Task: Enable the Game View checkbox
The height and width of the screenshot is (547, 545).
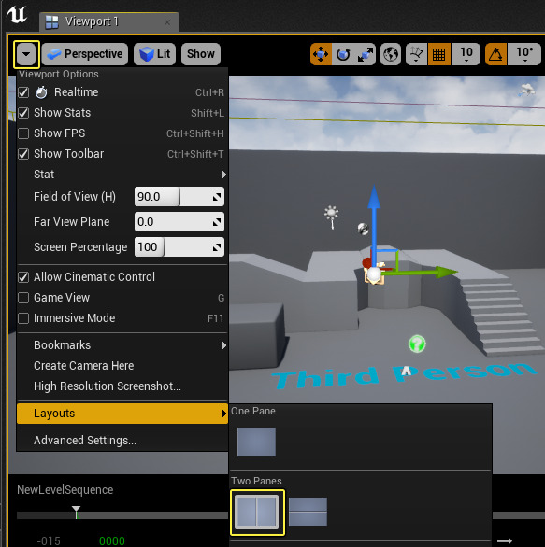Action: click(23, 298)
